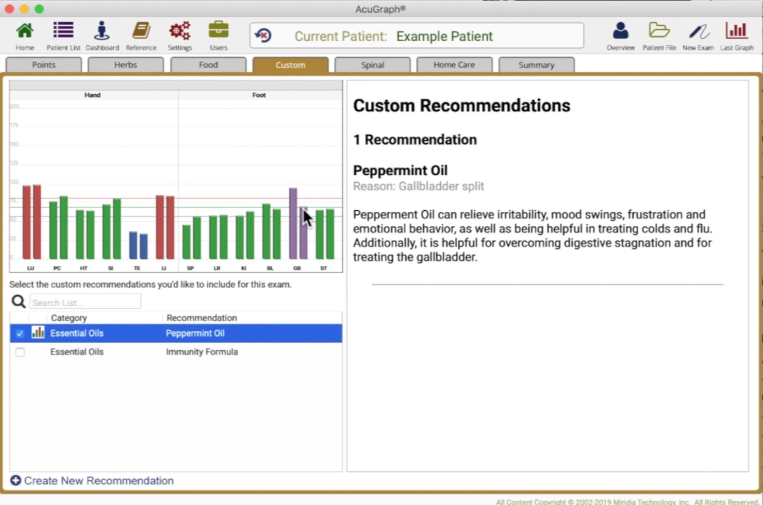
Task: Click the red reset icon beside Current Patient
Action: pyautogui.click(x=263, y=35)
